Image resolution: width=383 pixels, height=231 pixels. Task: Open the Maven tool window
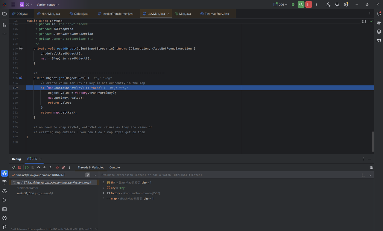coord(379,41)
